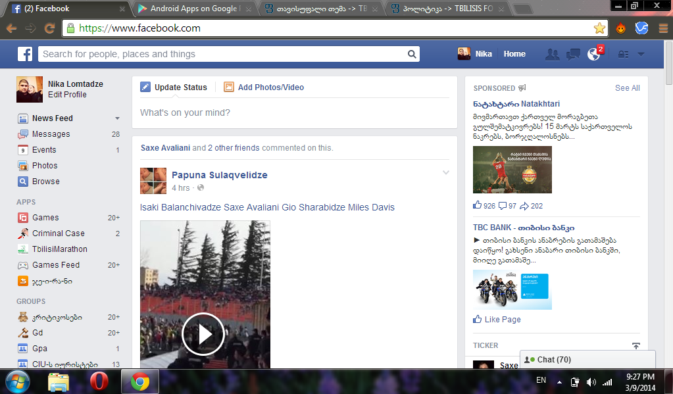Image resolution: width=673 pixels, height=394 pixels.
Task: Open the Chrome menu hamburger icon
Action: click(663, 28)
